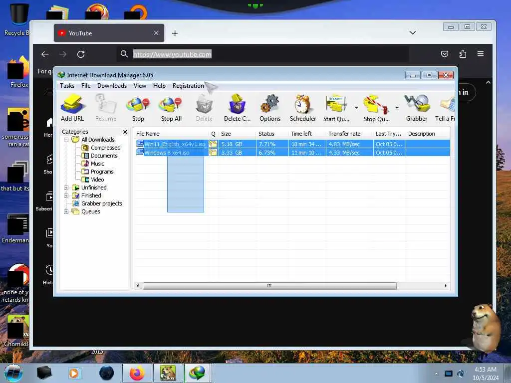Open the Tasks menu
The width and height of the screenshot is (511, 383).
coord(67,86)
